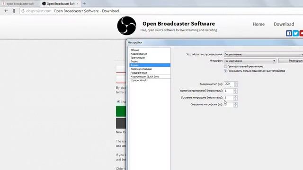
Task: Click the "Смещение микрофона (мс)" value field
Action: 229,104
